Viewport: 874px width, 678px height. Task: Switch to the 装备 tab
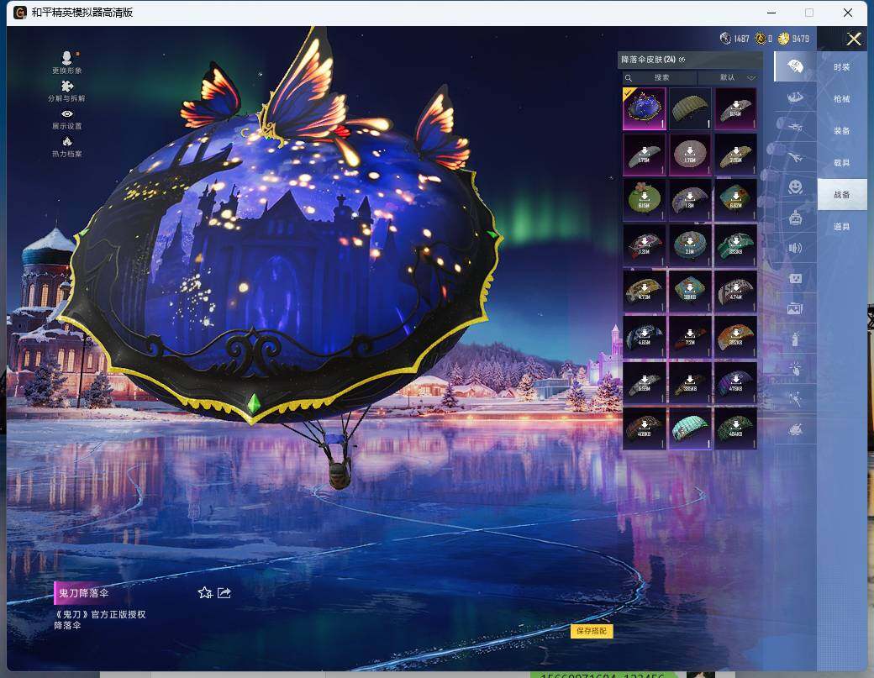tap(842, 130)
